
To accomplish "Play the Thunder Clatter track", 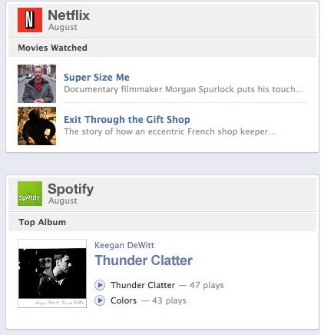I will 100,285.
